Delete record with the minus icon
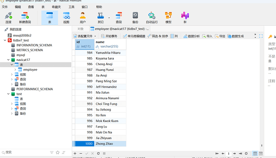 [x=81, y=154]
